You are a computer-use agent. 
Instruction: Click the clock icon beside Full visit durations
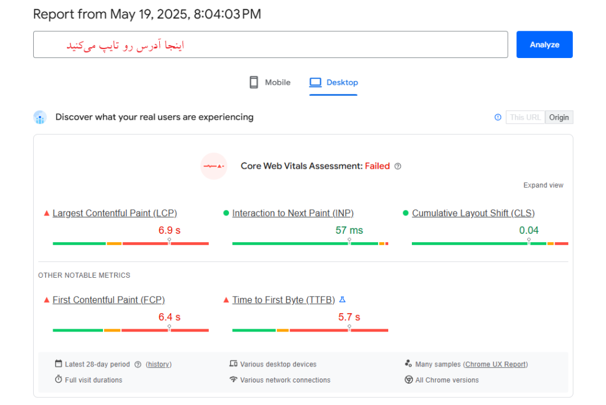(x=59, y=380)
